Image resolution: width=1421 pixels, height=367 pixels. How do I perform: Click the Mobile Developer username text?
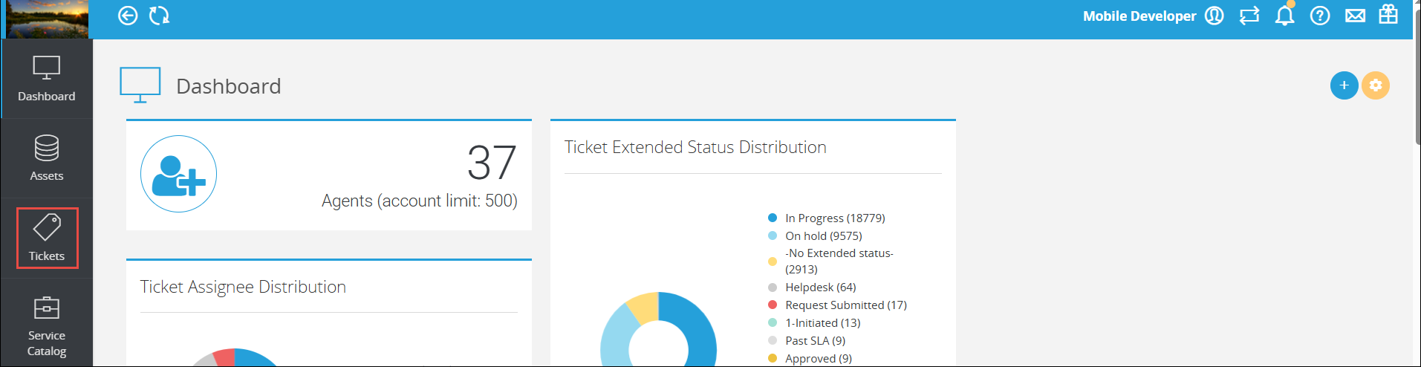pos(1139,16)
